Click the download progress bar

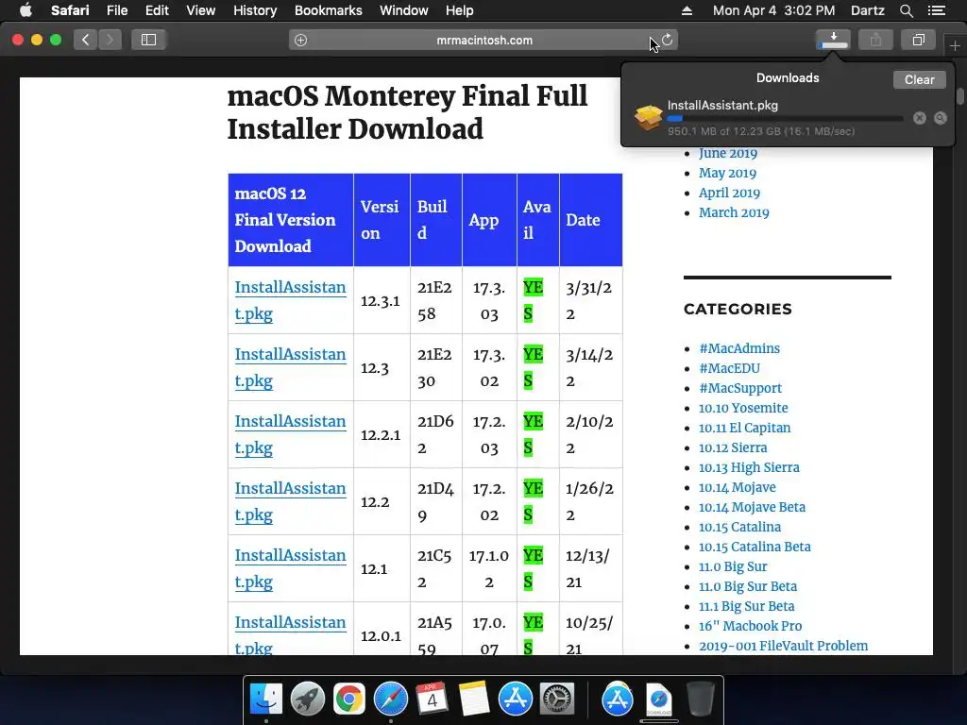(785, 118)
